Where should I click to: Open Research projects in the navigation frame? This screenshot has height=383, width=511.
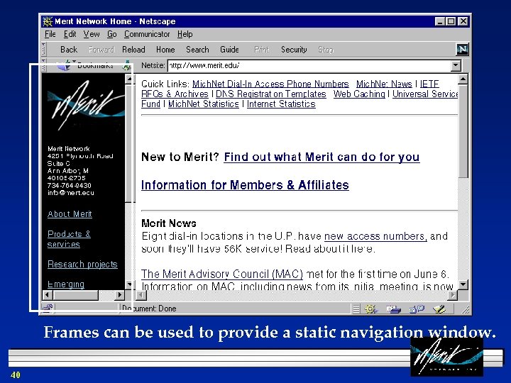click(82, 264)
